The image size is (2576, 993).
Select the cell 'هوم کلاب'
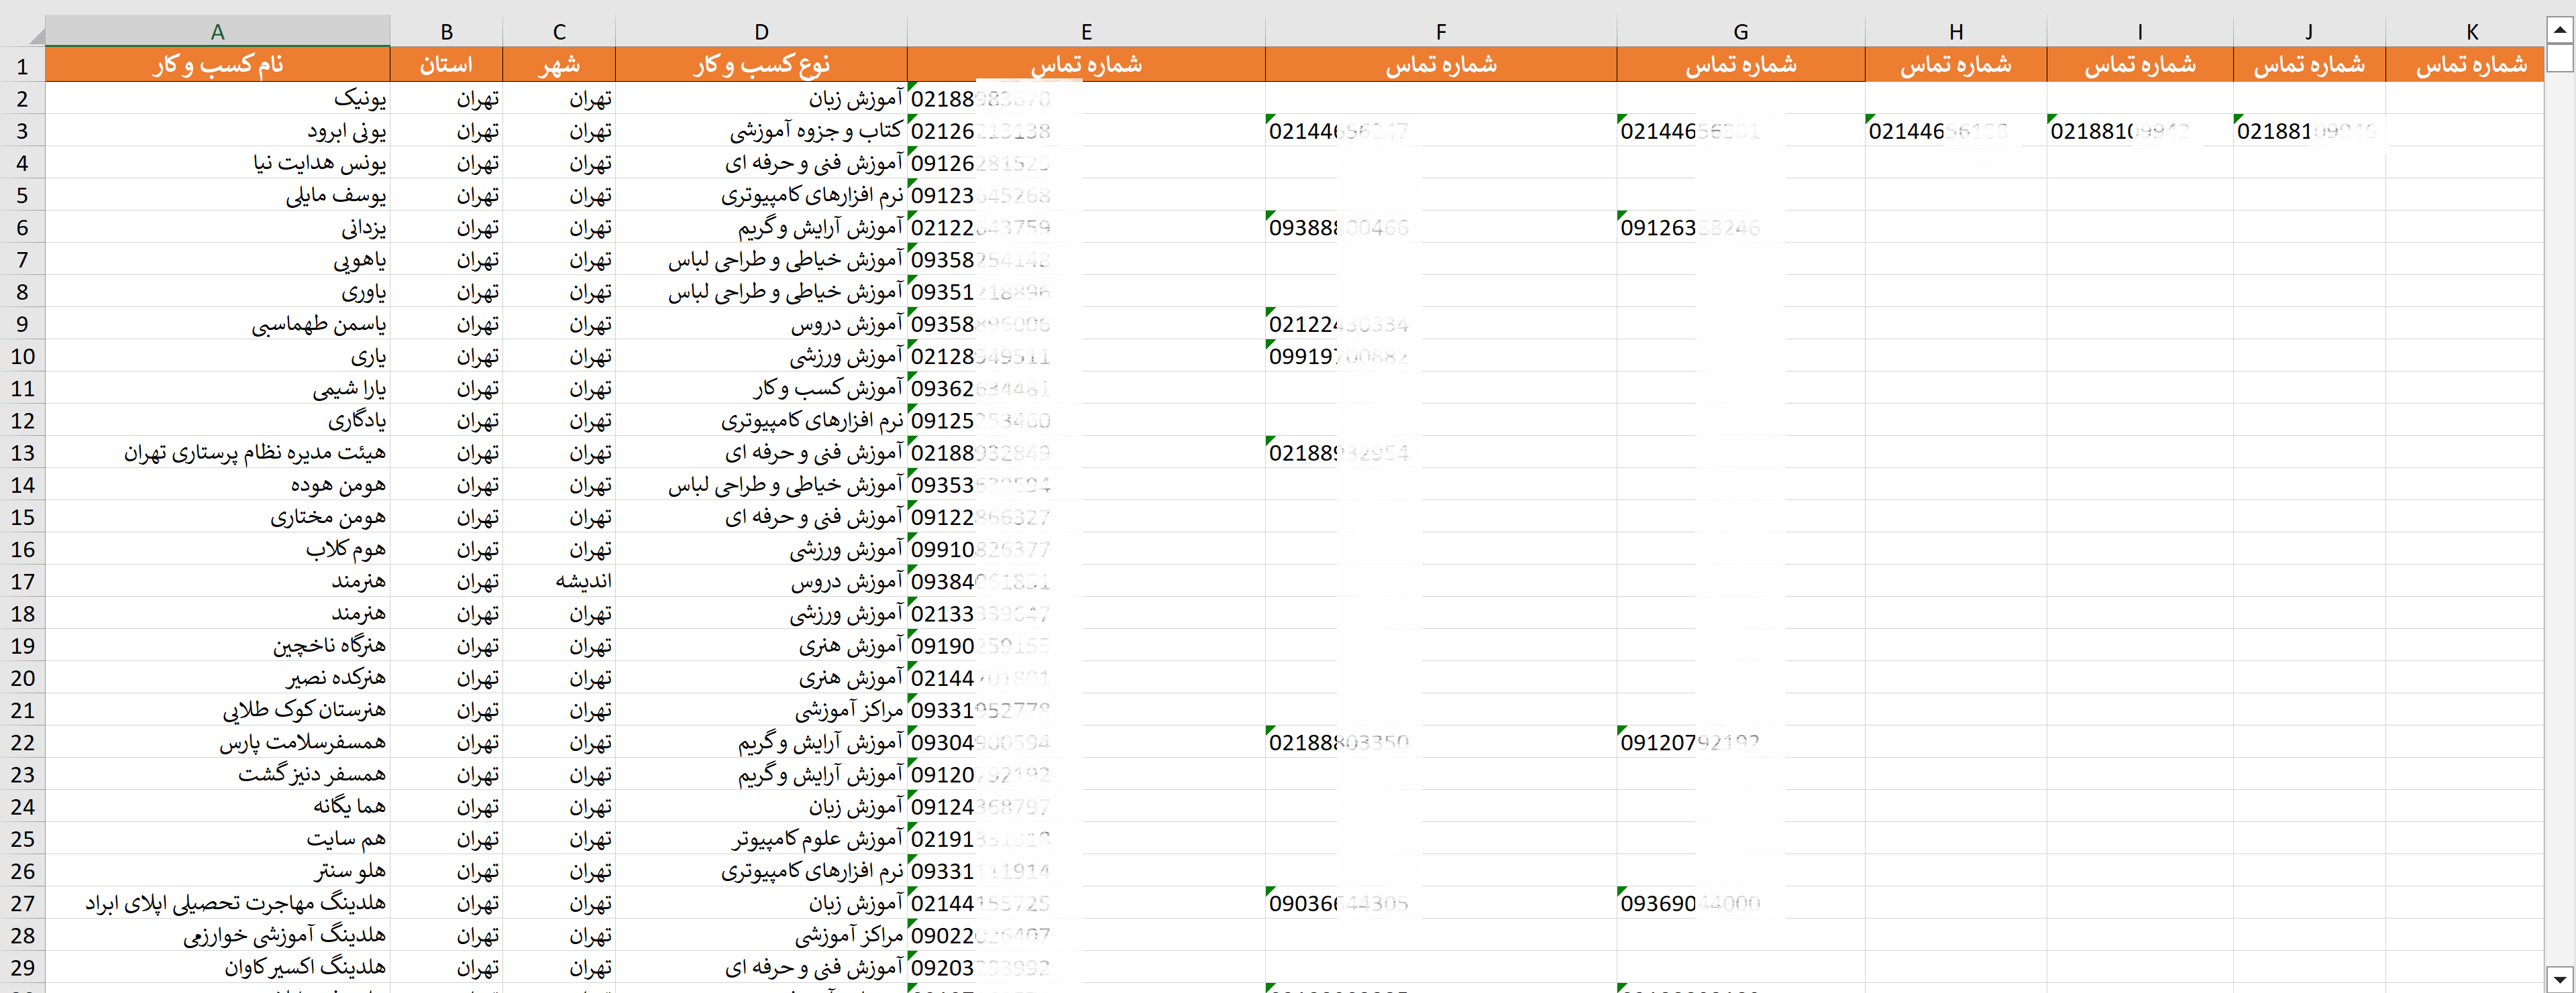coord(217,548)
